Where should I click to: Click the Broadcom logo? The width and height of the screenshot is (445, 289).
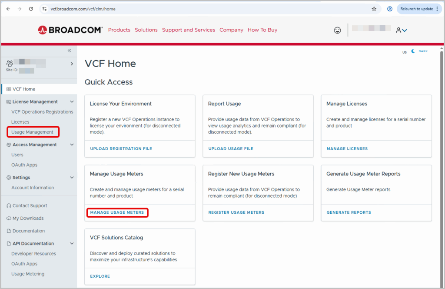tap(70, 30)
